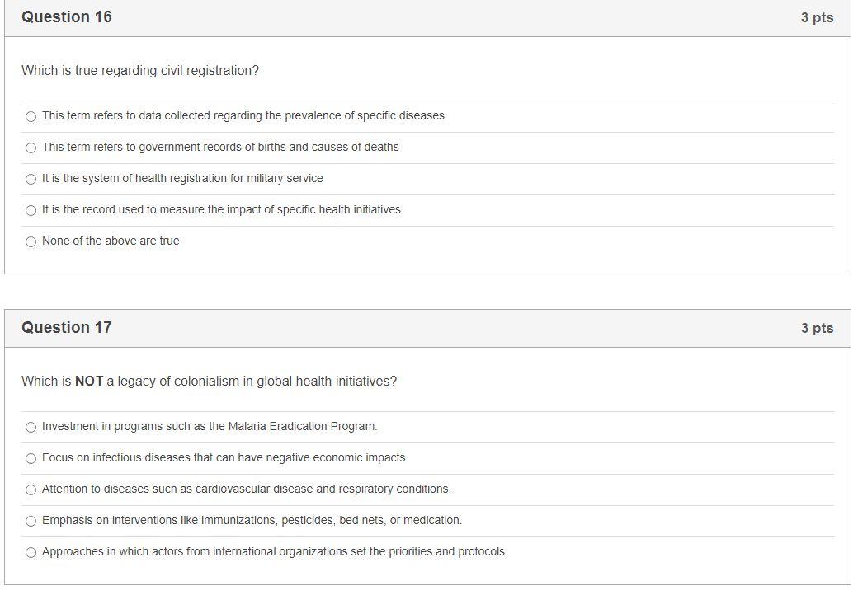
Task: Choose 'government records of births' radio option
Action: point(31,148)
